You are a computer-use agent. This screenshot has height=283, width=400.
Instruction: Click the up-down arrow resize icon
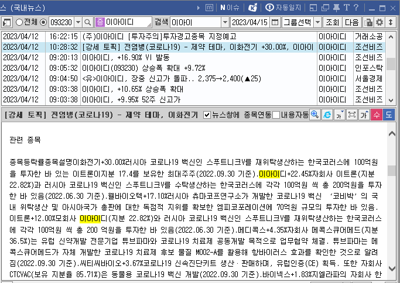391,22
